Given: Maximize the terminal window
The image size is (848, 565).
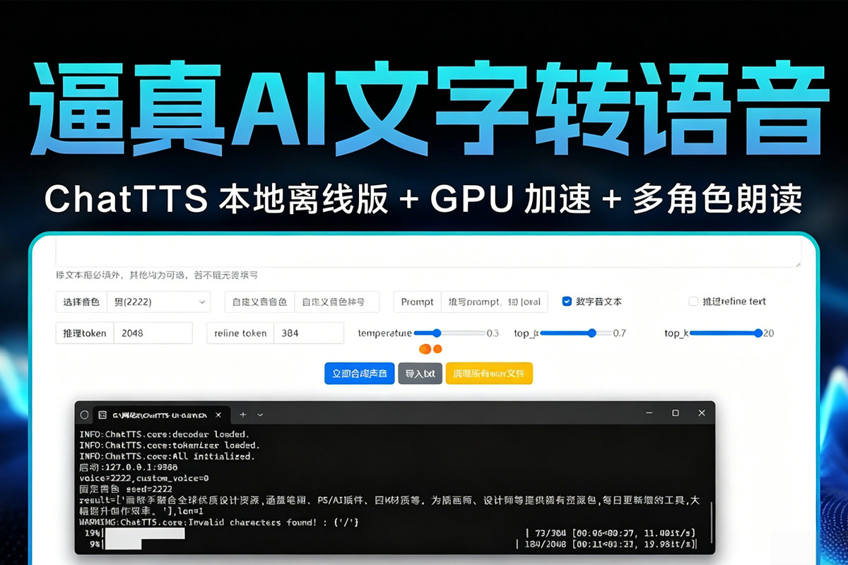Looking at the screenshot, I should (x=676, y=412).
